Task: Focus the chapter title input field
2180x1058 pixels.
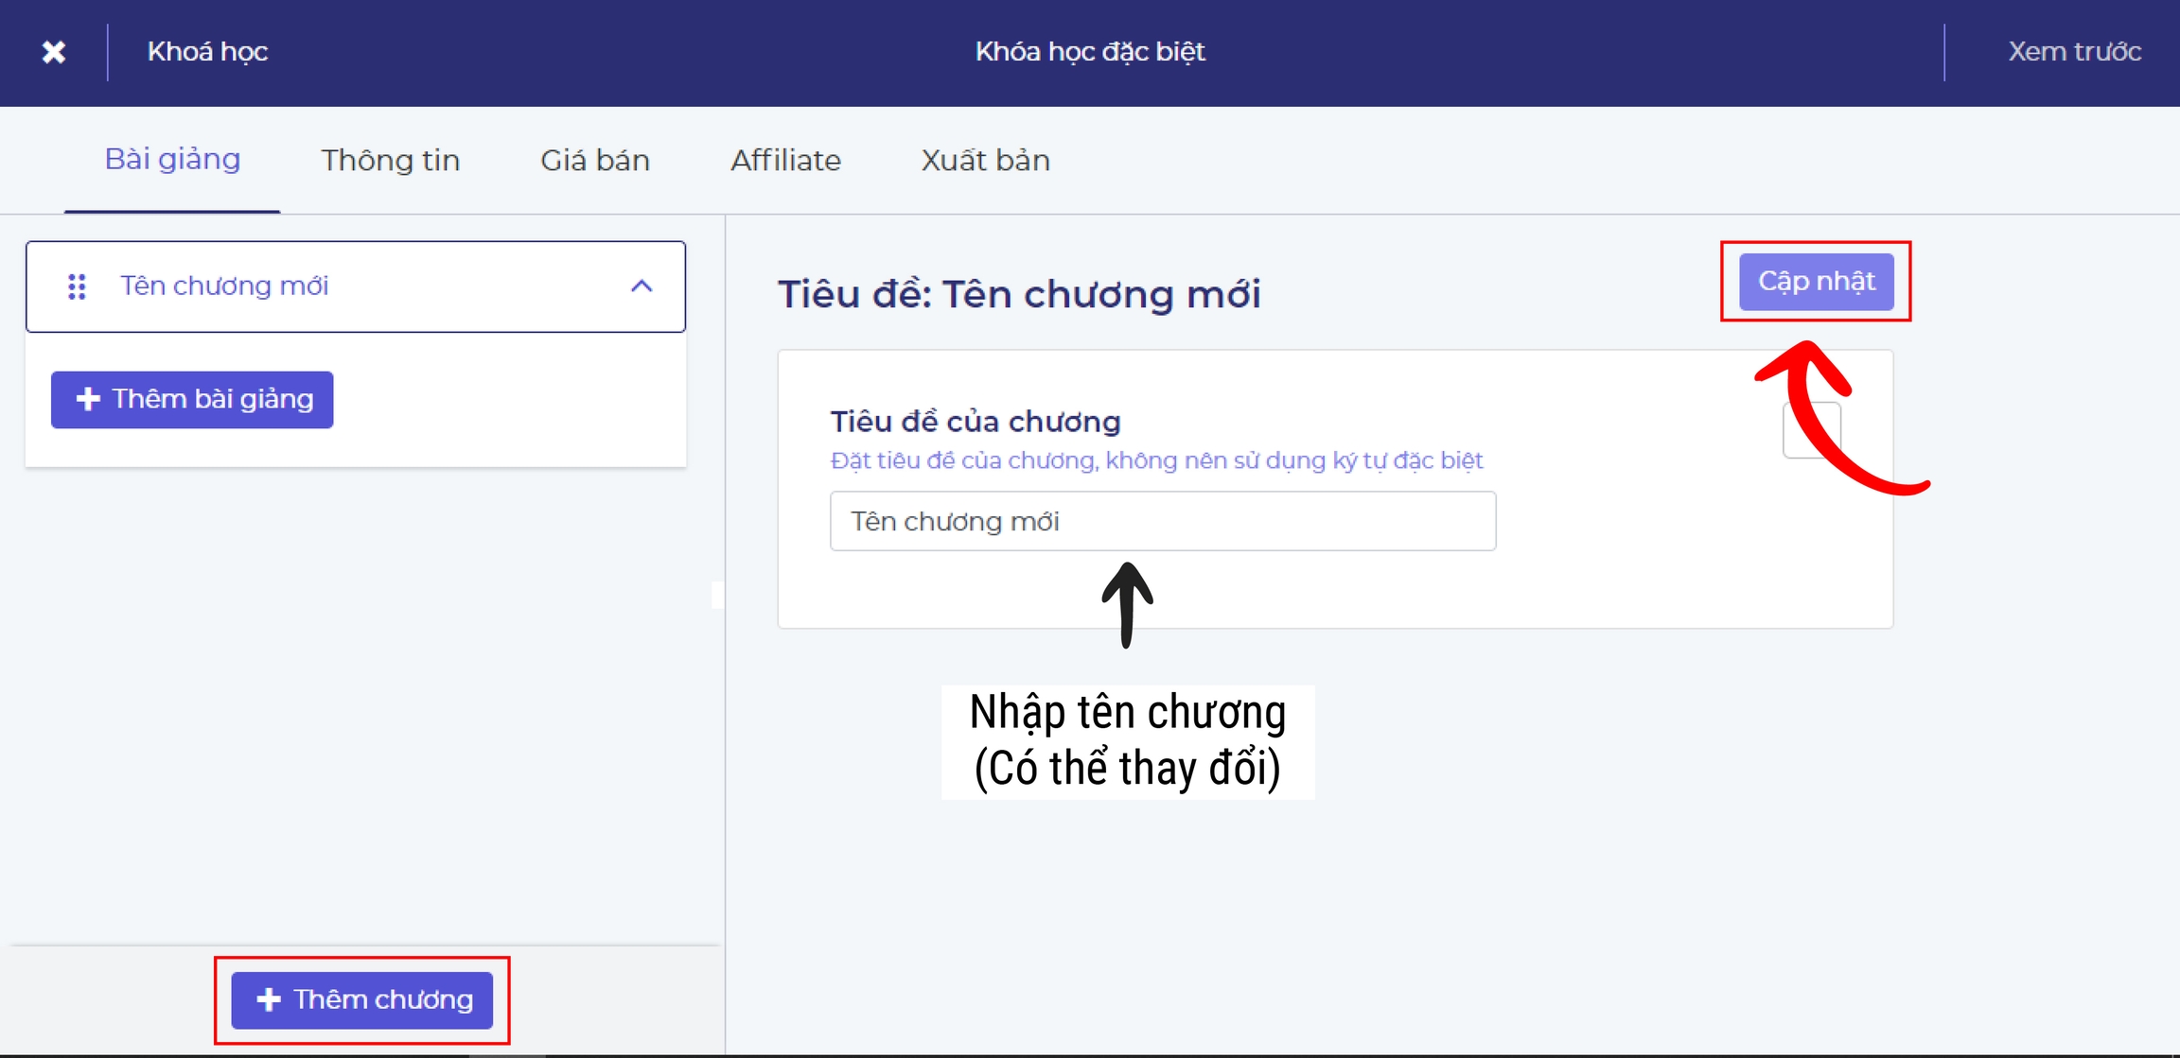Action: 1162,521
